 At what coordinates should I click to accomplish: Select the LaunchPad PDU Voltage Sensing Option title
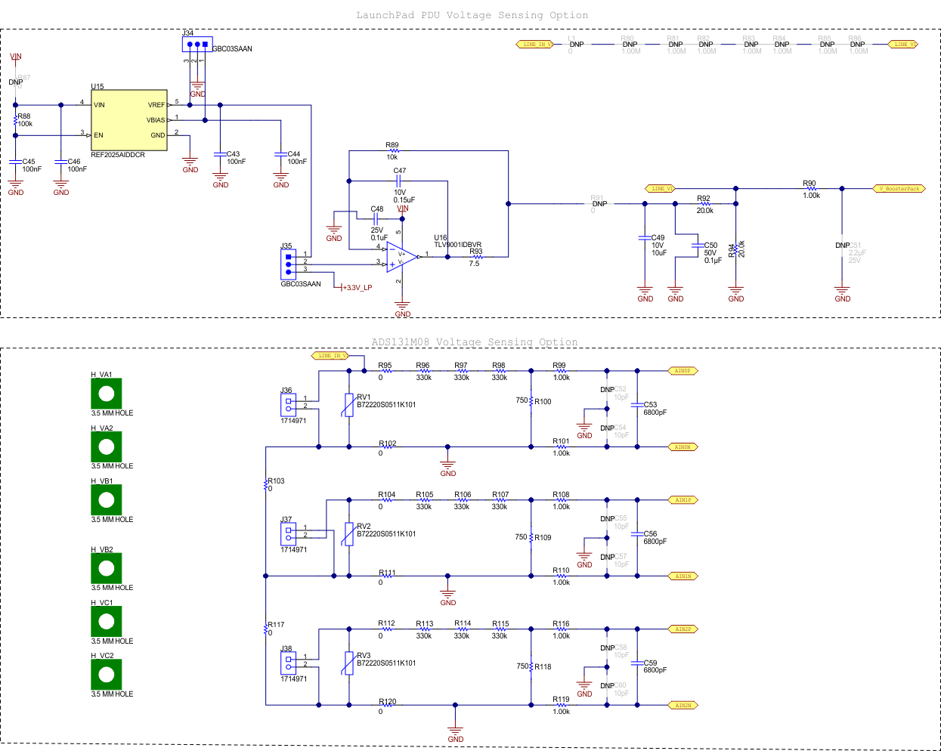pos(472,14)
